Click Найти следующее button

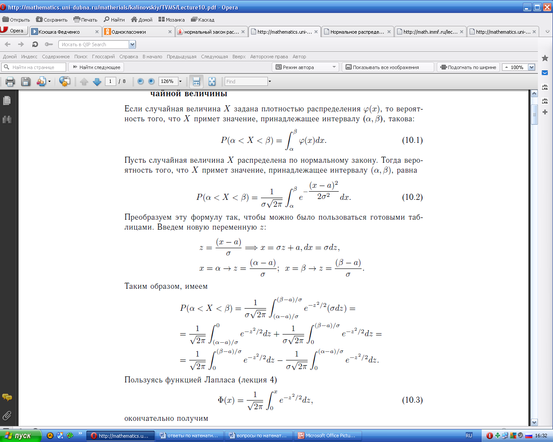(96, 67)
